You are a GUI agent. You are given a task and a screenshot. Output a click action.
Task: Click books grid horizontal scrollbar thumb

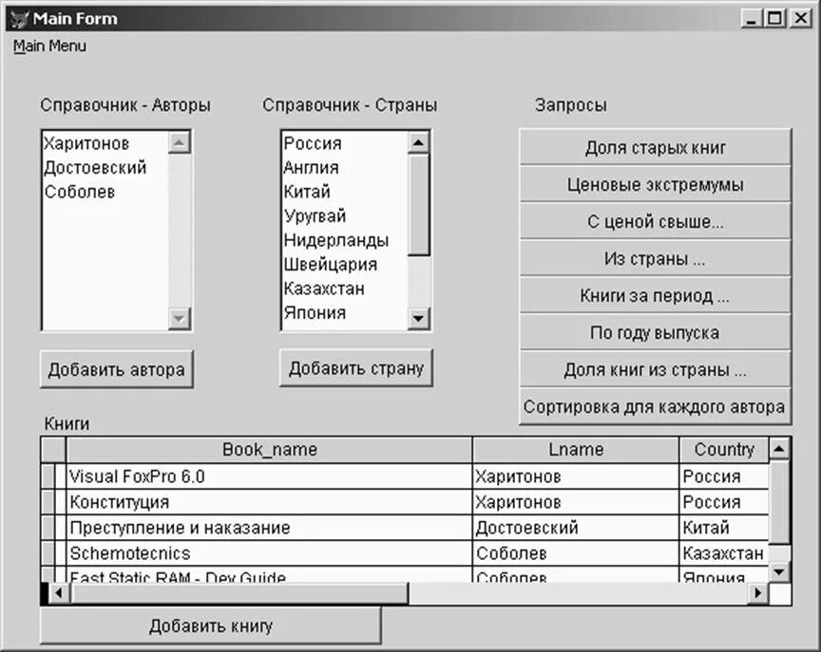(239, 593)
